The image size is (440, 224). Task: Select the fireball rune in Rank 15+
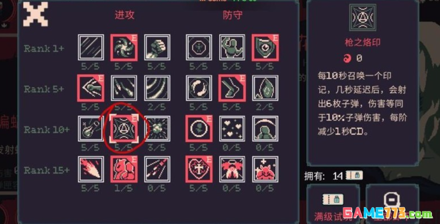(91, 169)
